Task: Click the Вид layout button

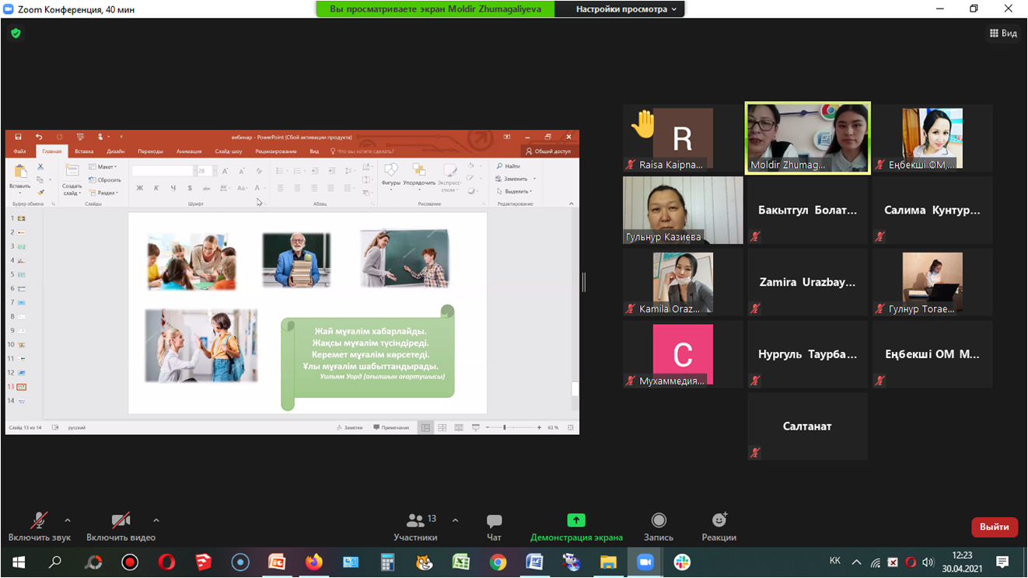Action: (1003, 33)
